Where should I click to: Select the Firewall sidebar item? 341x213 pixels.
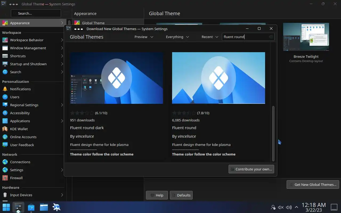tap(33, 178)
